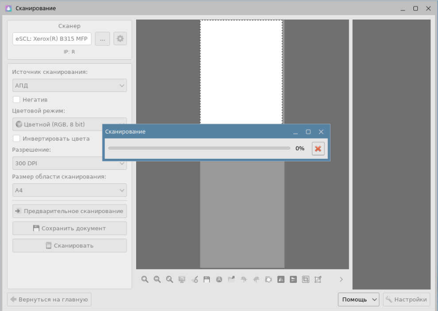Click the flip vertical icon
Image resolution: width=438 pixels, height=311 pixels.
pyautogui.click(x=293, y=279)
